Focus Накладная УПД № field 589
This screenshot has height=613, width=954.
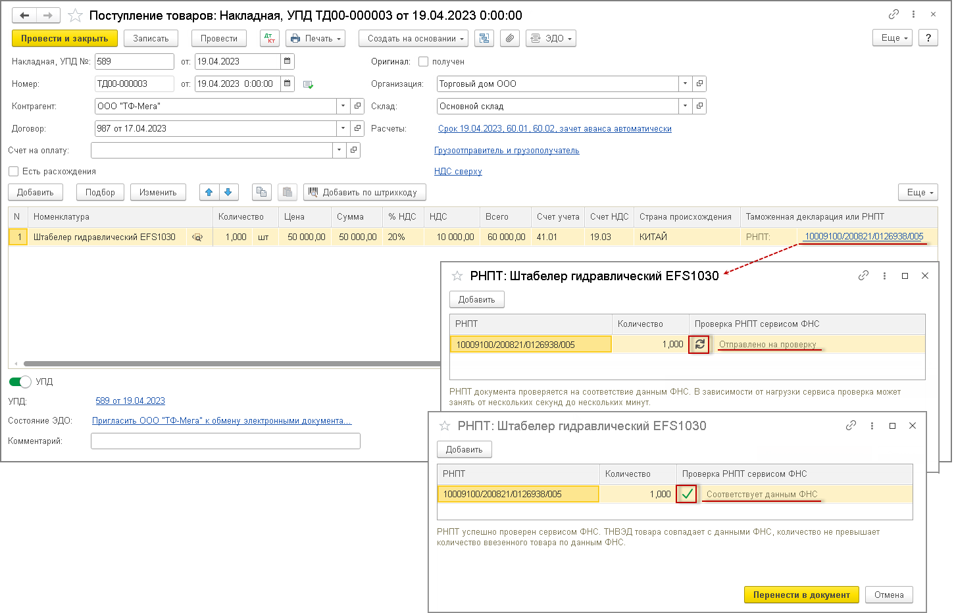pyautogui.click(x=134, y=61)
